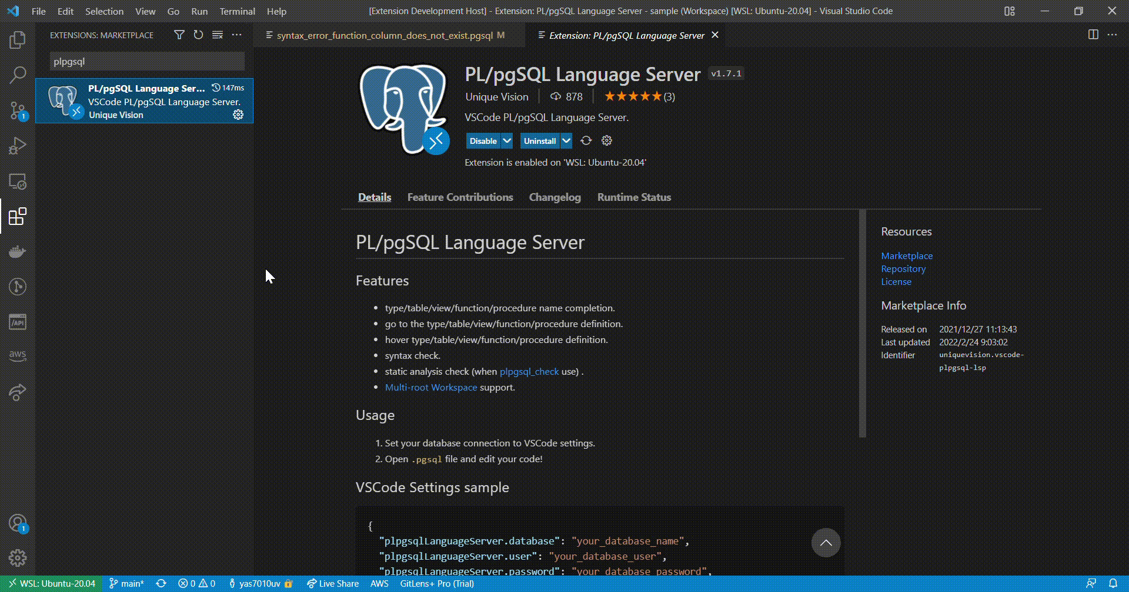The width and height of the screenshot is (1129, 592).
Task: Expand the Uninstall dropdown arrow
Action: click(566, 140)
